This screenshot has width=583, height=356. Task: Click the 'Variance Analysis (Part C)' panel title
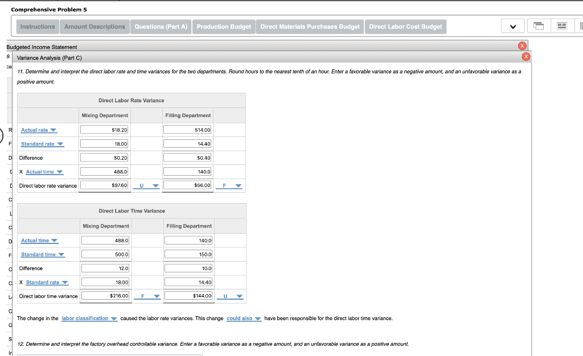[50, 58]
